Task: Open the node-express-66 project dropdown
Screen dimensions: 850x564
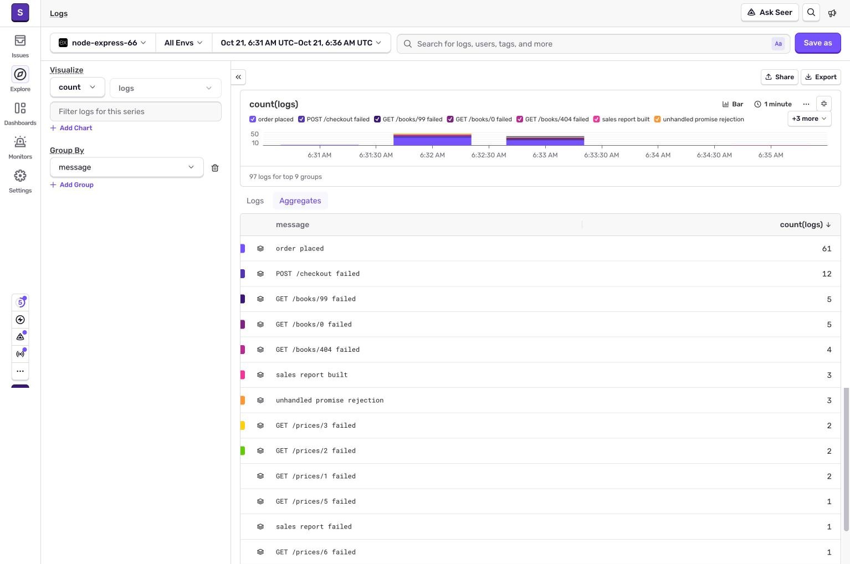Action: [x=103, y=43]
